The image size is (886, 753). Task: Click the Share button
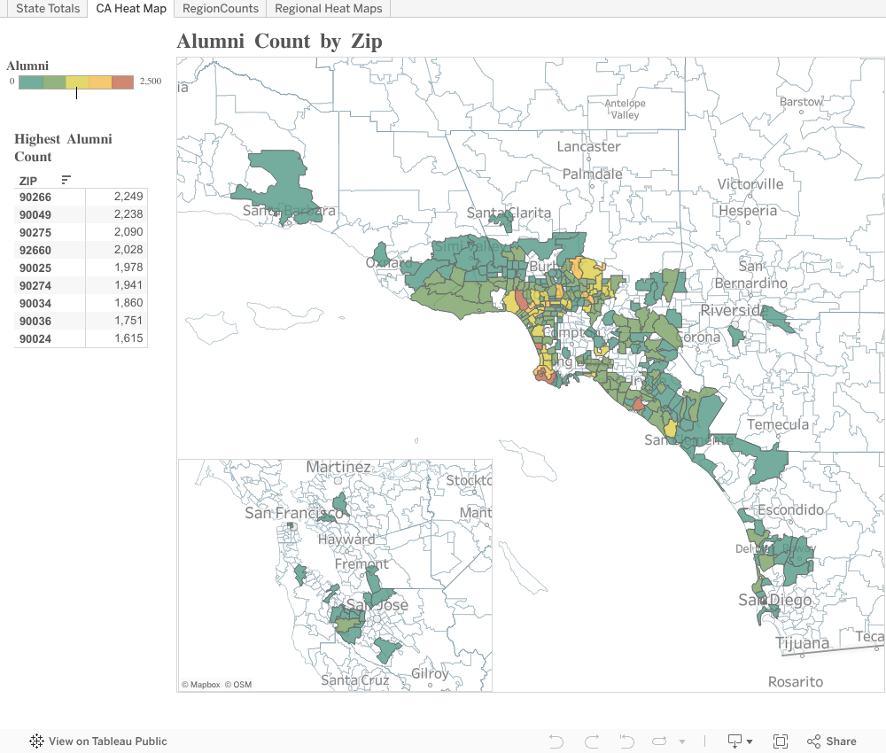(831, 741)
